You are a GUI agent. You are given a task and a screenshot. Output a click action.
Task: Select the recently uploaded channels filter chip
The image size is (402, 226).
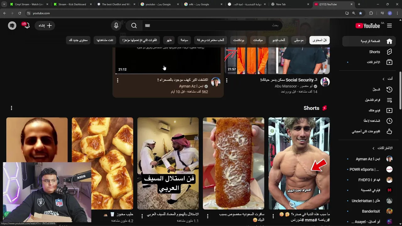[x=139, y=40]
